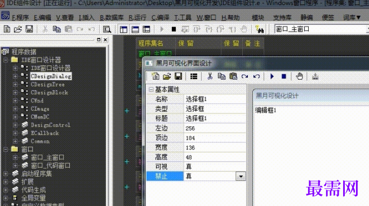Click the binoculars search icon in main toolbar
Screen dimensions: 369x206
tap(259, 29)
